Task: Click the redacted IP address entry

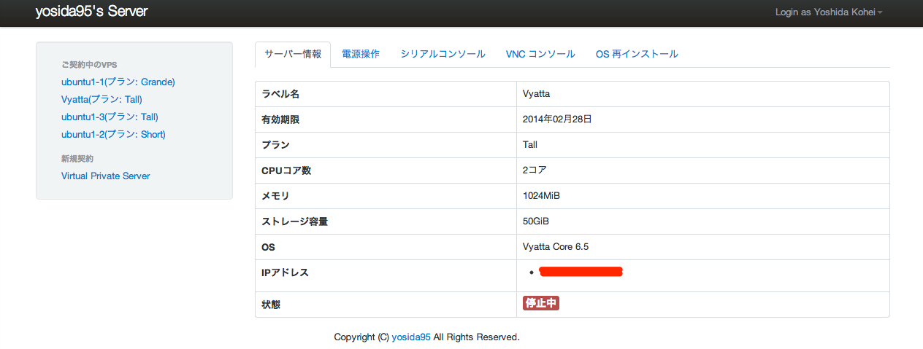Action: pos(581,272)
